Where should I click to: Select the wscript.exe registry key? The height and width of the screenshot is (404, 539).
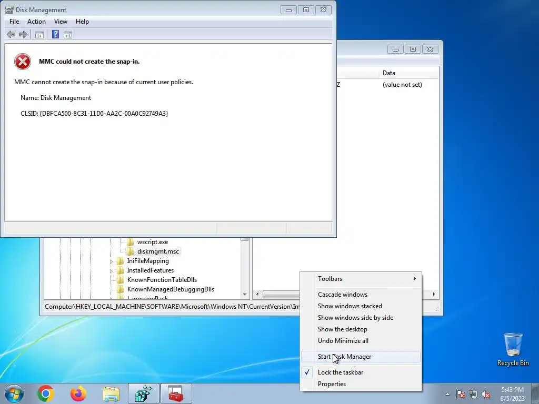153,242
